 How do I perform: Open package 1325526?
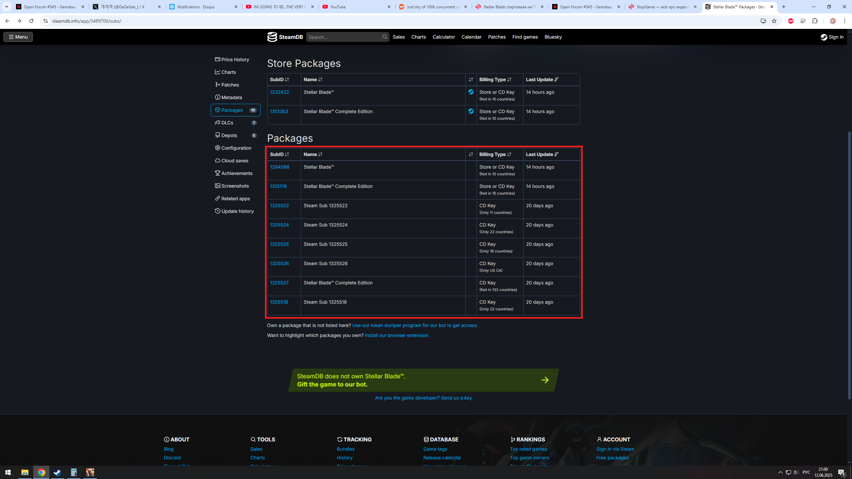pyautogui.click(x=279, y=263)
